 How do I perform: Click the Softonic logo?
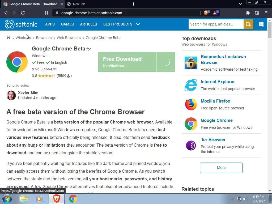pyautogui.click(x=21, y=24)
